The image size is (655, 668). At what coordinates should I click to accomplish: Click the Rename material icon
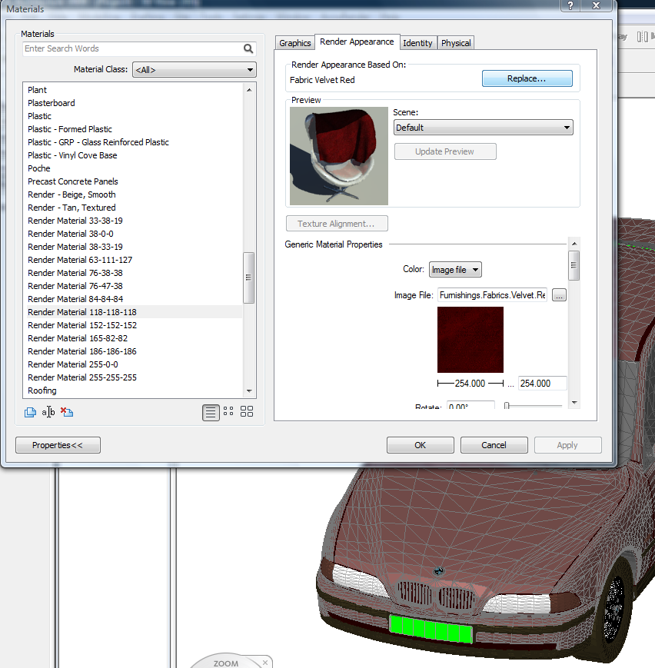click(48, 412)
